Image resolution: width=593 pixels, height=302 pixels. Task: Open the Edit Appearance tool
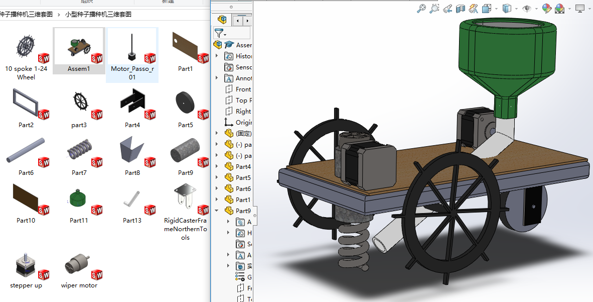pyautogui.click(x=546, y=9)
